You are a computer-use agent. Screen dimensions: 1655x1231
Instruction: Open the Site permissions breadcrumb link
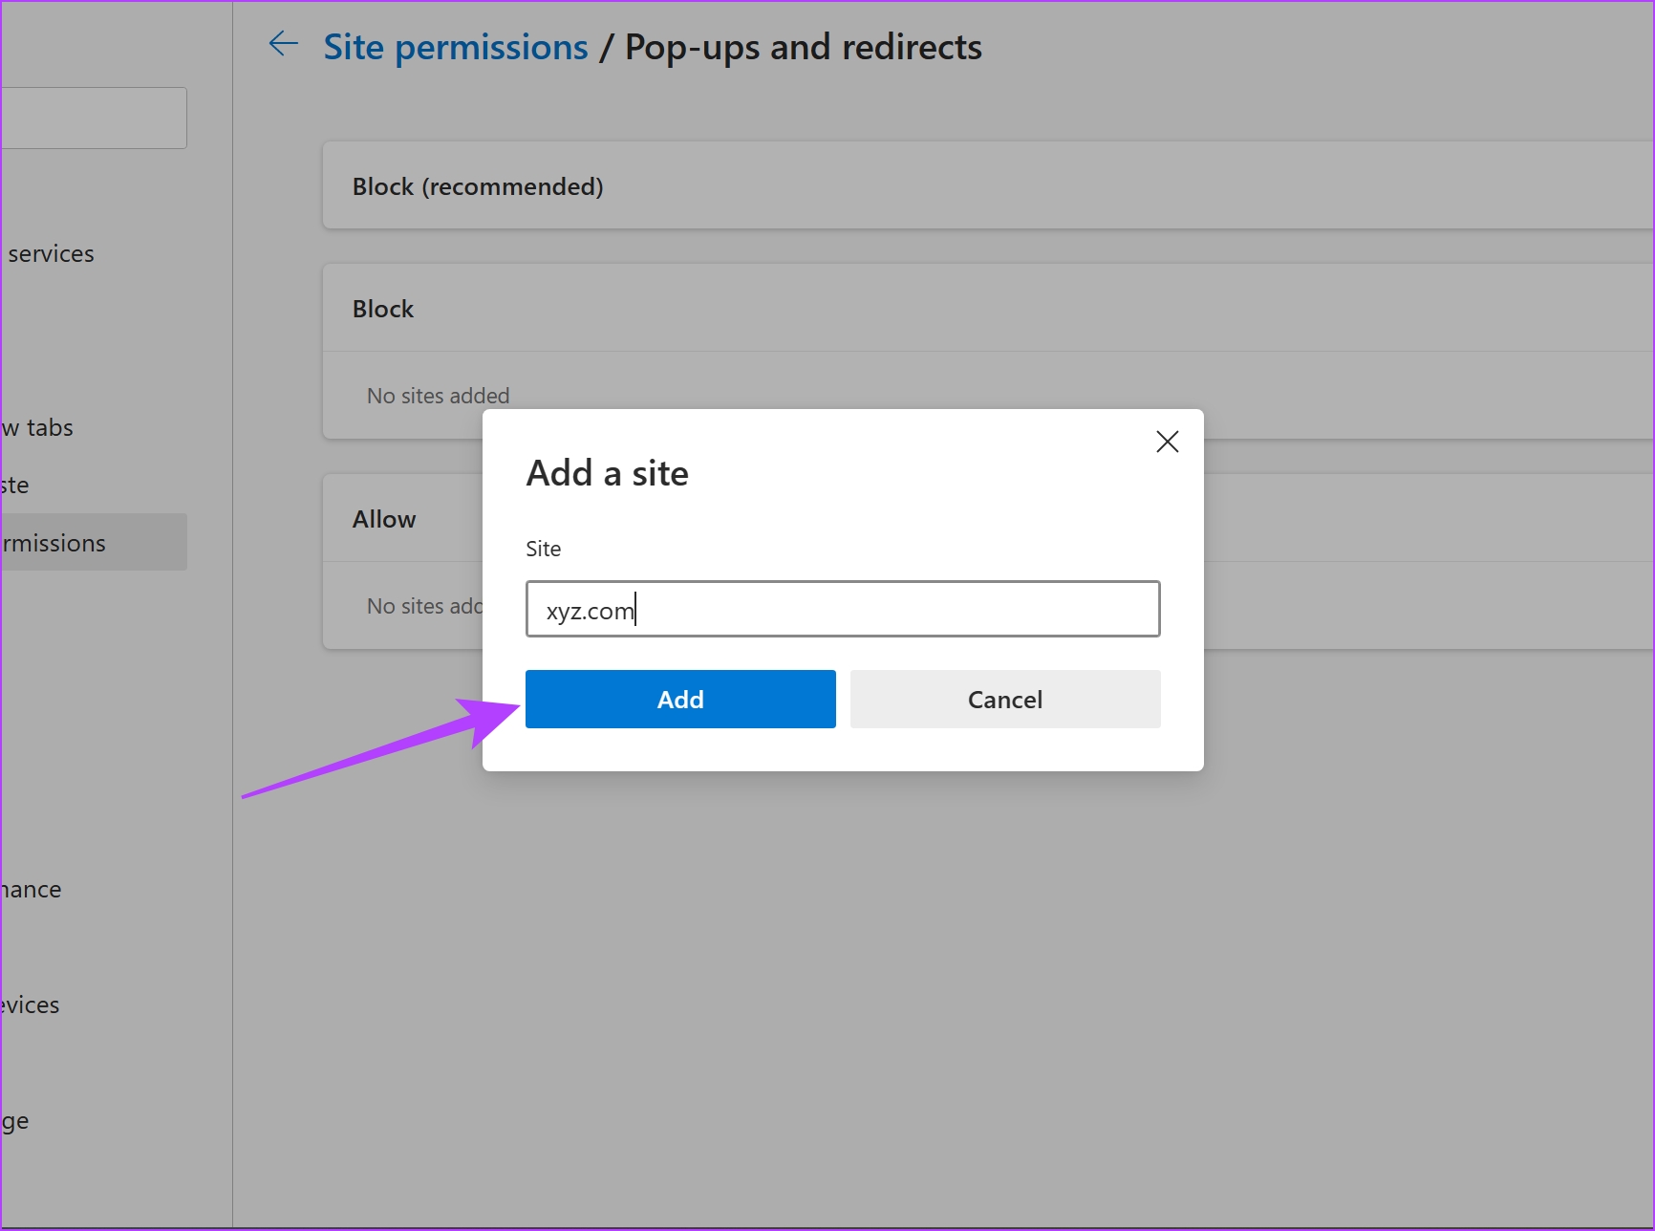pos(456,47)
